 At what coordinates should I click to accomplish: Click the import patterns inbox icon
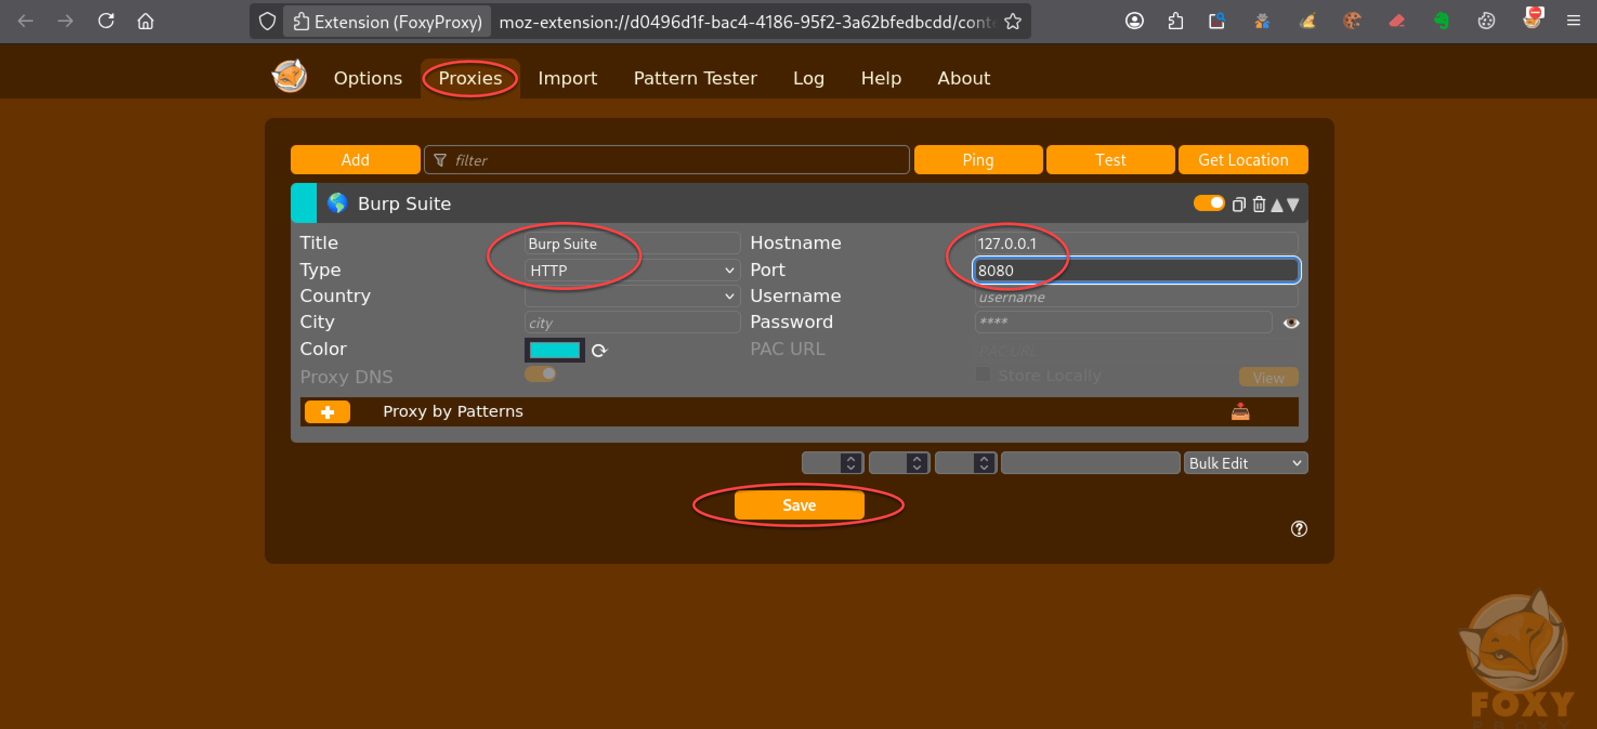pyautogui.click(x=1240, y=411)
